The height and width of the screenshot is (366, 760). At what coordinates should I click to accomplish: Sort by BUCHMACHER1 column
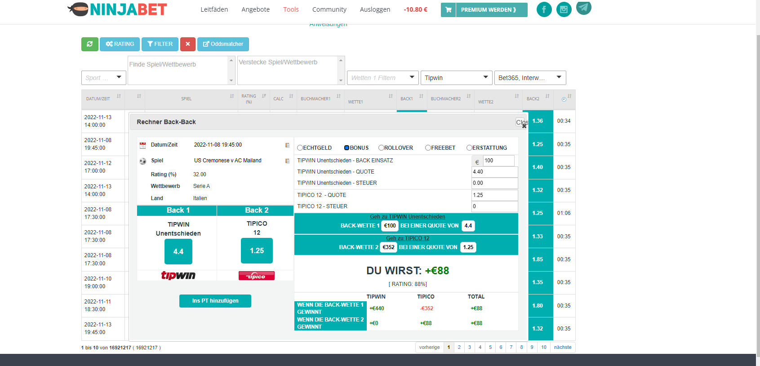(320, 99)
